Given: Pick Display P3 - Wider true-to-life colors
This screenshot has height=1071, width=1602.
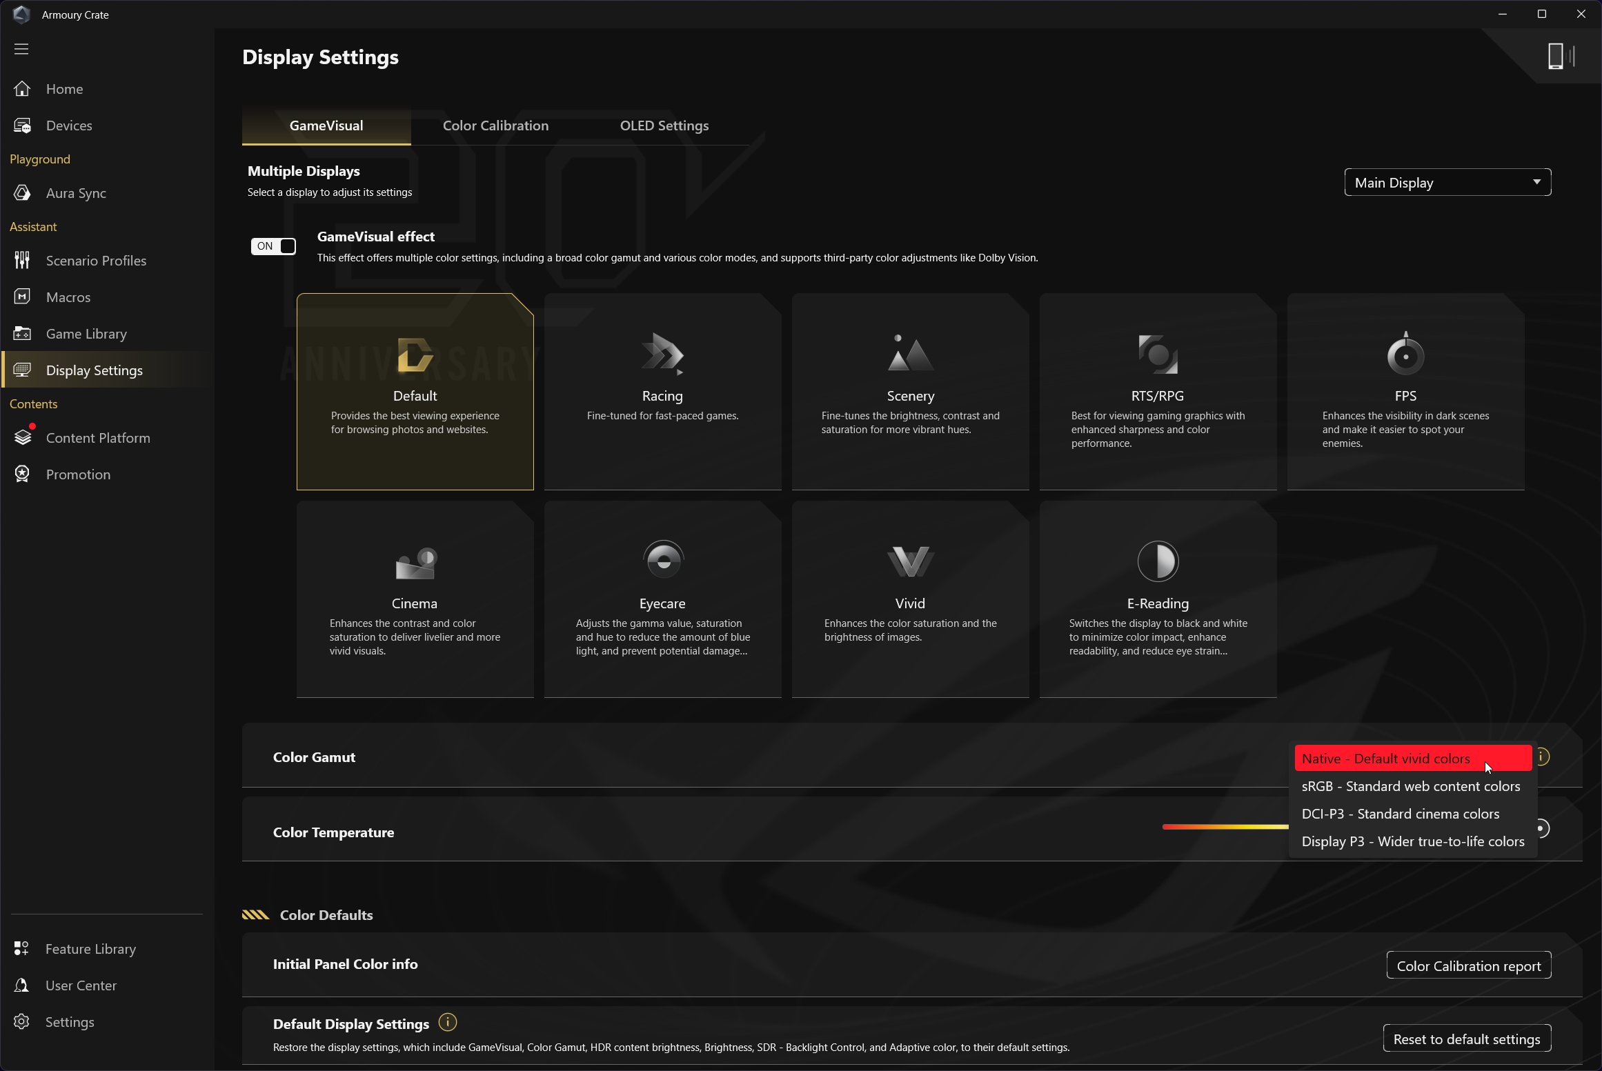Looking at the screenshot, I should point(1413,841).
